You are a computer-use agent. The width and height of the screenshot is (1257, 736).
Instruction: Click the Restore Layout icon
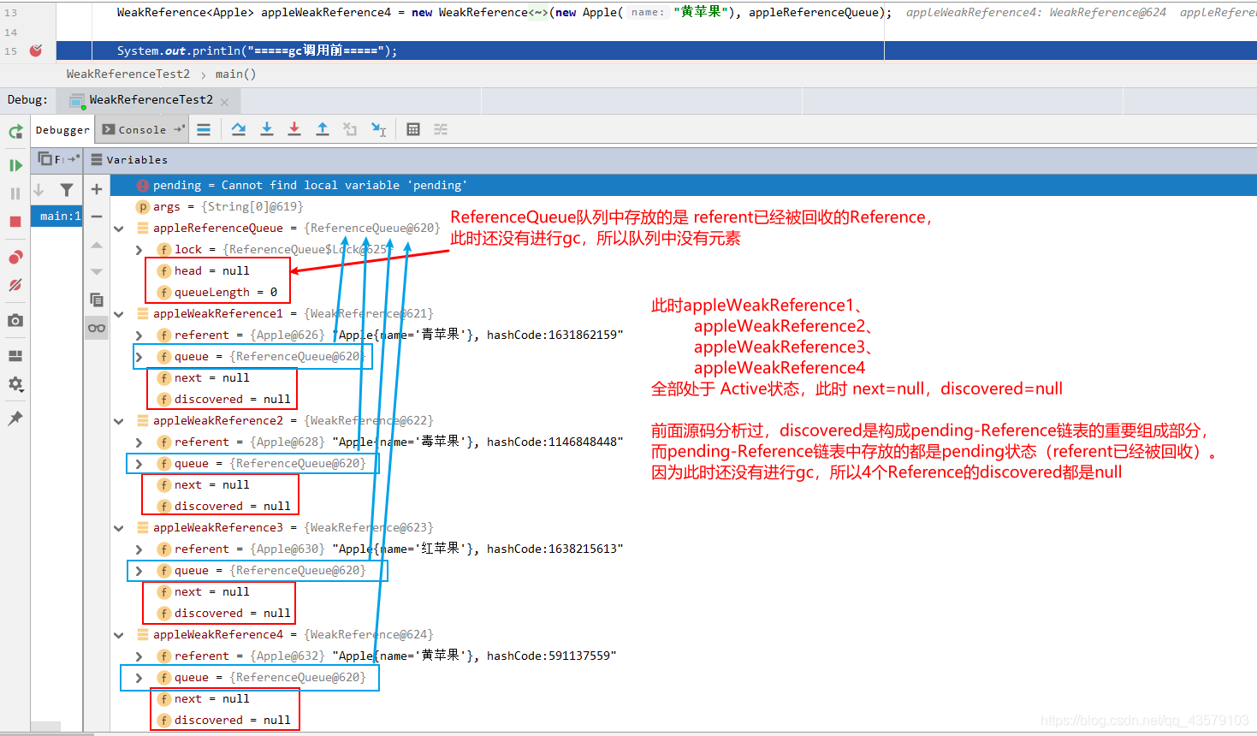tap(15, 356)
